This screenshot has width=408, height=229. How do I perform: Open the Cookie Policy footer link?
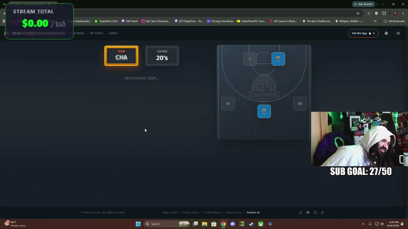coord(212,212)
